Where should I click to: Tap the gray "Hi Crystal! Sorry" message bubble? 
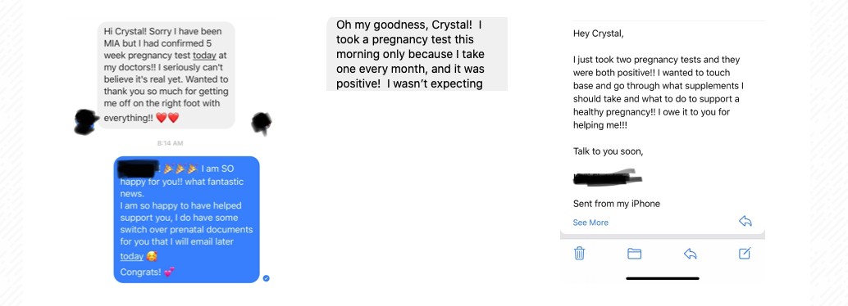166,75
